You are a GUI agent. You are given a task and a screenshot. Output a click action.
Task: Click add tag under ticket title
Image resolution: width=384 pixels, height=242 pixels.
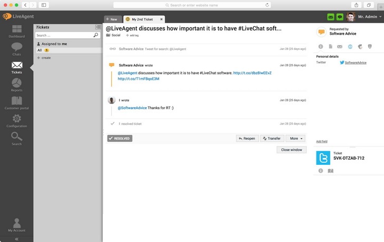tap(132, 35)
